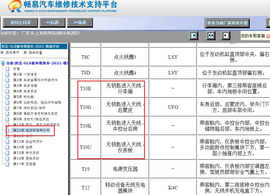Viewport: 270px width, 195px height.
Task: Open 第8章 驾驶员信息和娱乐系统
Action: [x=35, y=114]
